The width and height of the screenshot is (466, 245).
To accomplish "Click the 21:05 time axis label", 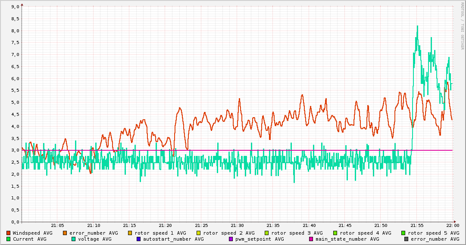I will click(57, 225).
